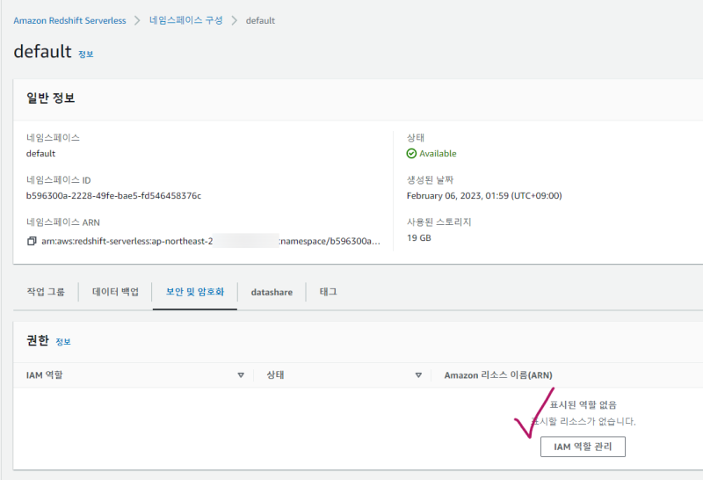Click the namespace ID value text
The height and width of the screenshot is (480, 703).
coord(120,196)
